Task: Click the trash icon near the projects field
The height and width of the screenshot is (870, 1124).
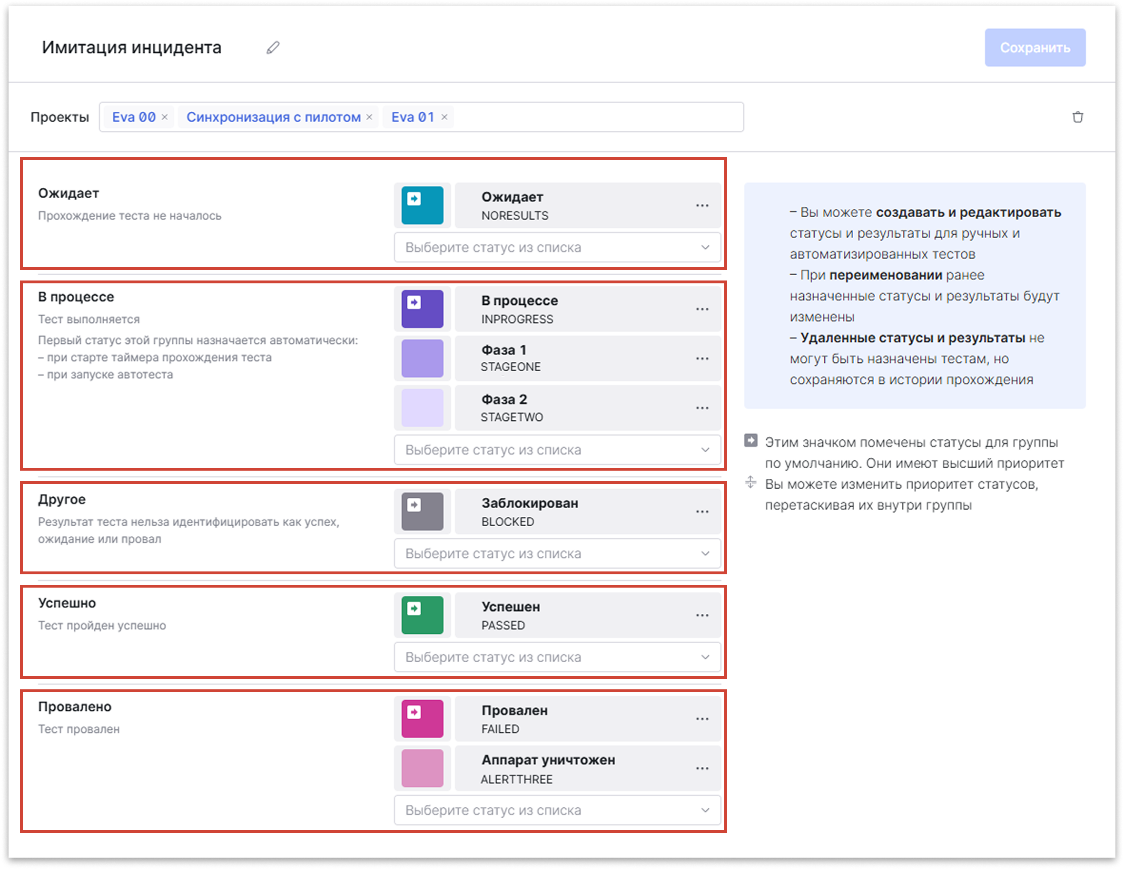Action: pos(1079,117)
